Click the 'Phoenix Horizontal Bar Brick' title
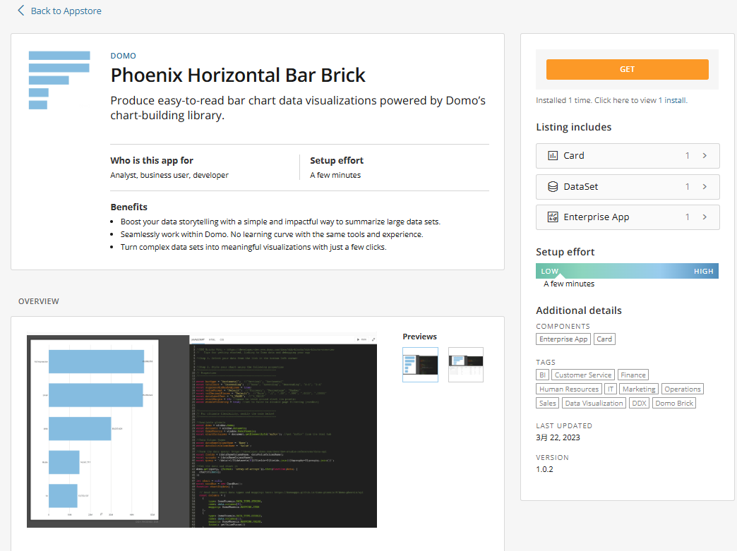The image size is (737, 551). 238,75
